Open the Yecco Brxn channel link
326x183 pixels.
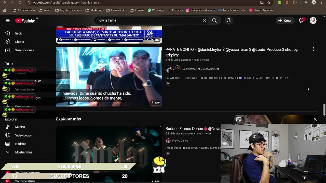click(x=209, y=69)
